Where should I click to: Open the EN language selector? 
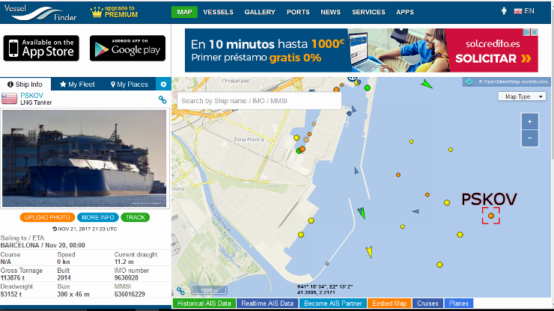click(x=524, y=11)
